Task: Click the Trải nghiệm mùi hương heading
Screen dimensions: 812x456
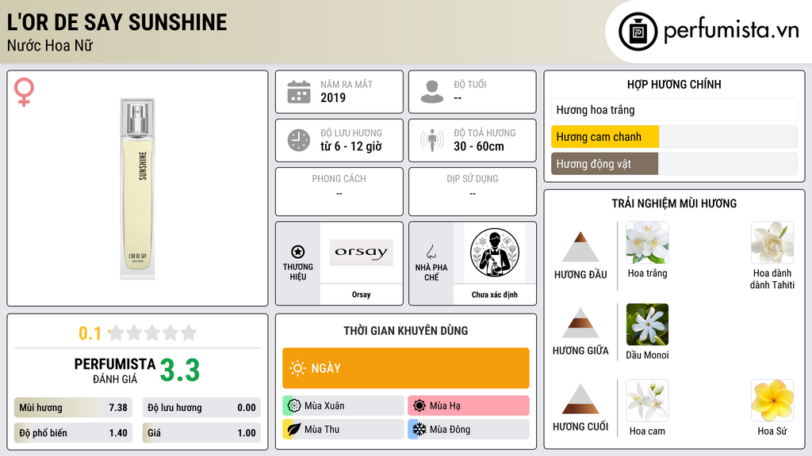Action: click(674, 203)
